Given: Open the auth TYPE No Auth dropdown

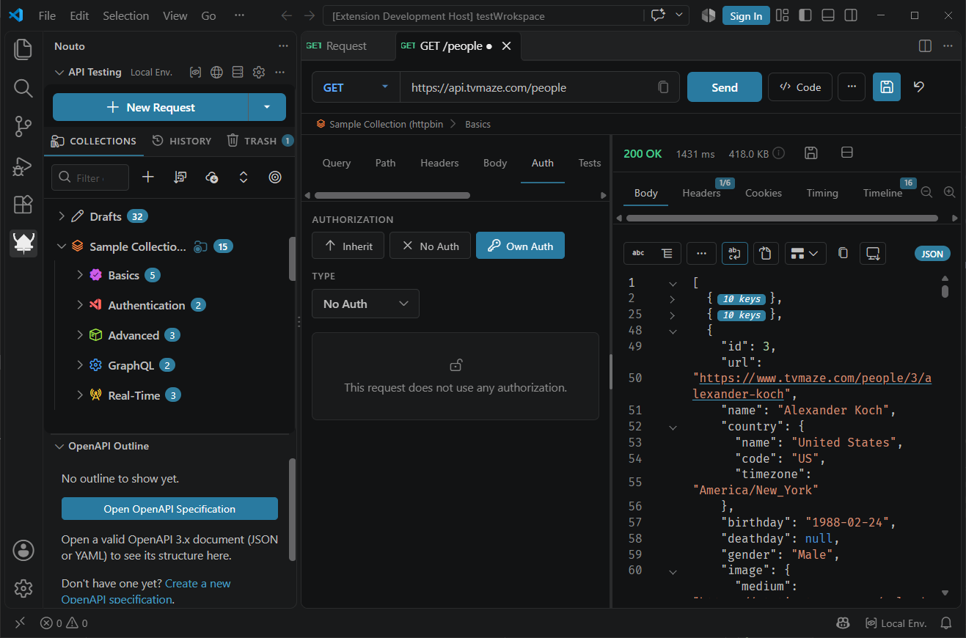Looking at the screenshot, I should [365, 304].
